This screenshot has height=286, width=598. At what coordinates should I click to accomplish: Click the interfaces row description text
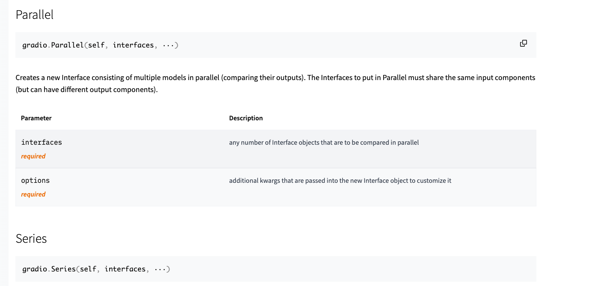tap(324, 143)
